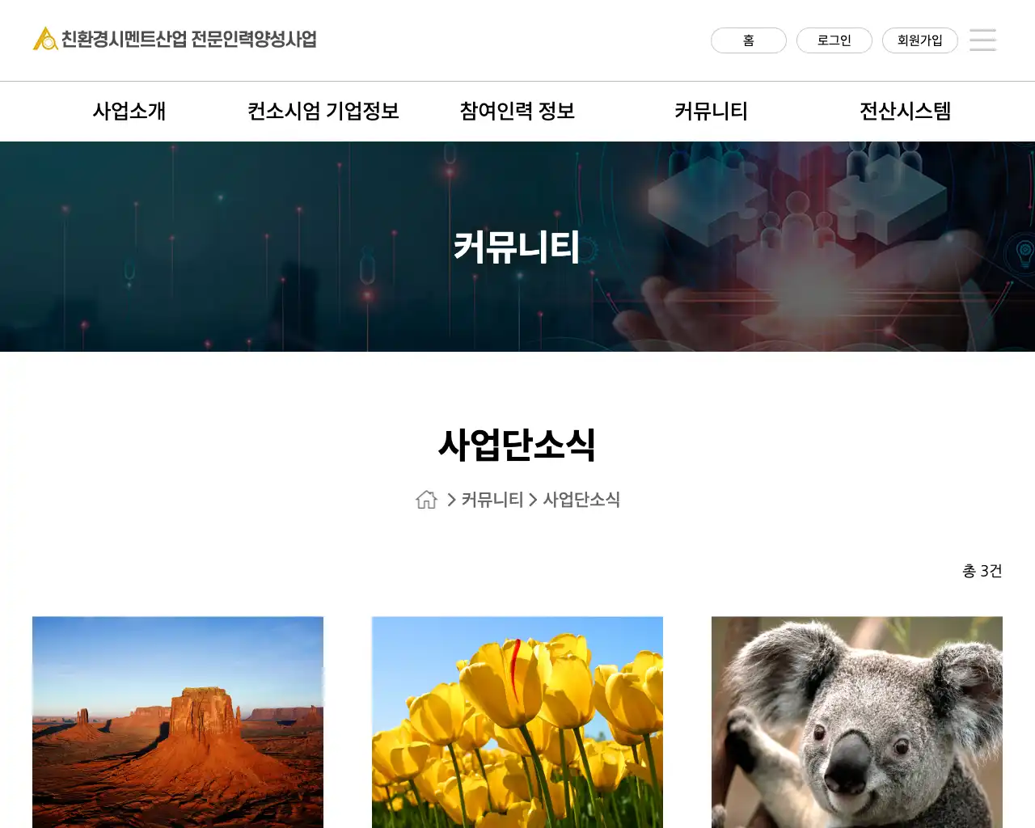Open the koala thumbnail post
Viewport: 1035px width, 828px height.
pos(857,721)
